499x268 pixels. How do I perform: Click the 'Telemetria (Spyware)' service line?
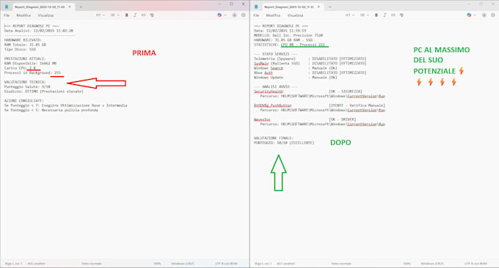click(310, 59)
